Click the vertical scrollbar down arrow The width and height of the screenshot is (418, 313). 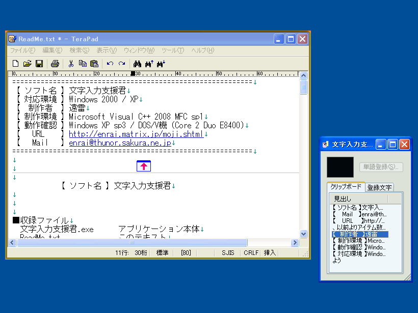pyautogui.click(x=303, y=234)
